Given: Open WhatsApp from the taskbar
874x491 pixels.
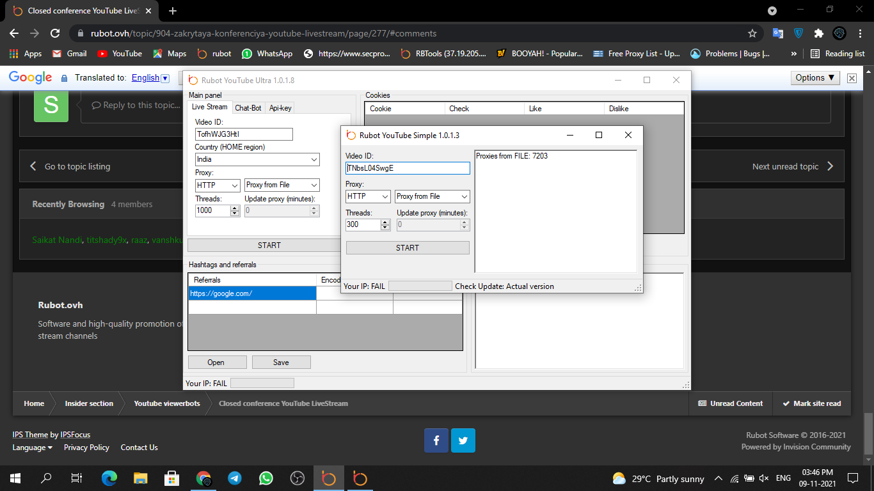Looking at the screenshot, I should click(266, 478).
